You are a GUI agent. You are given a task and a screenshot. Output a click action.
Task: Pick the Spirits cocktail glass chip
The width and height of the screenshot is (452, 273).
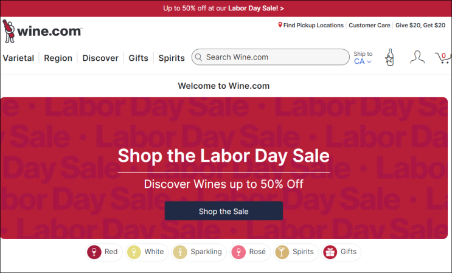pos(296,252)
